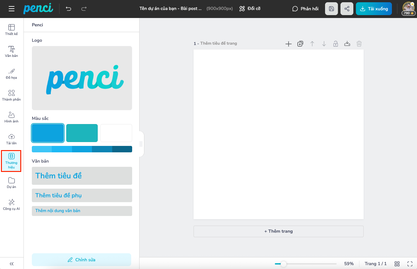This screenshot has width=417, height=269.
Task: Lock the page with padlock icon
Action: [x=335, y=44]
